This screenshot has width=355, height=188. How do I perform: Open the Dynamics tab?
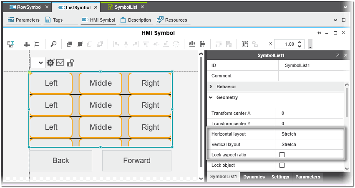(254, 177)
